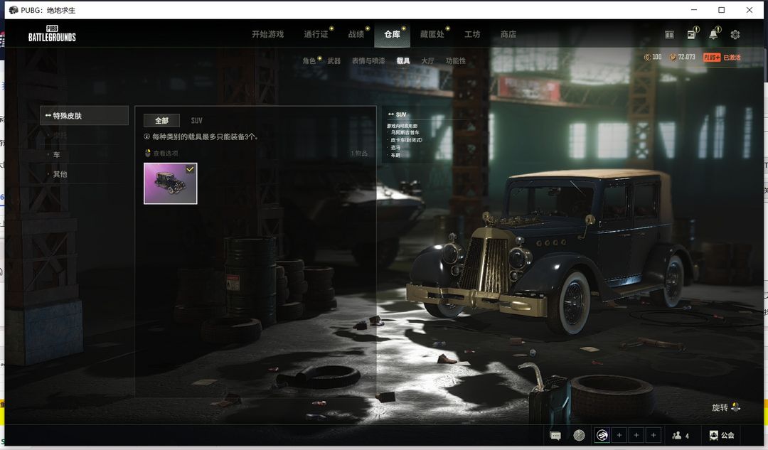Filter skins by the SUV tab
This screenshot has height=450, width=768.
coord(196,121)
